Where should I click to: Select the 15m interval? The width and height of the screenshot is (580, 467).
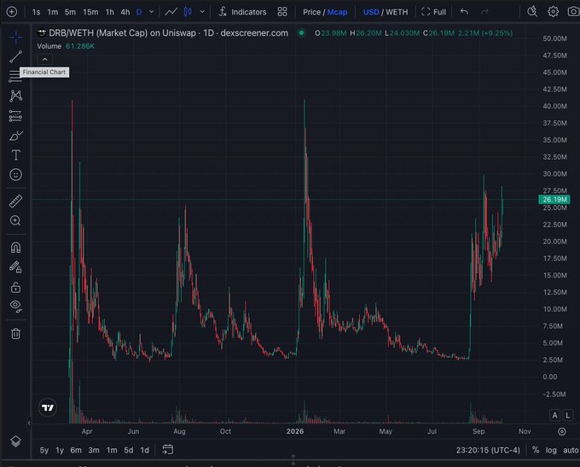click(90, 12)
